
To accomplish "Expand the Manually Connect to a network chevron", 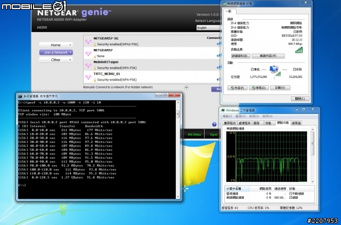I will 186,87.
